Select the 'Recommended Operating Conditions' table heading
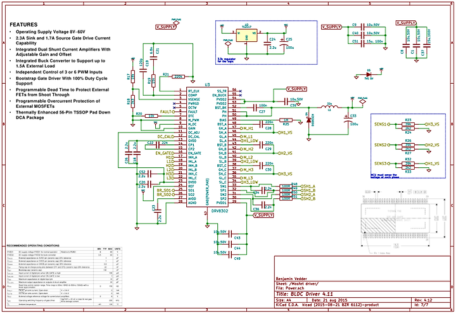456x313 pixels. click(33, 245)
